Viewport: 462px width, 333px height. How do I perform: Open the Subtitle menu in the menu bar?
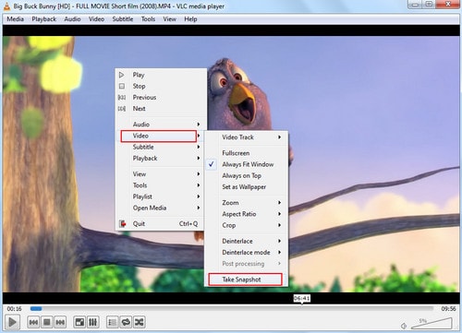click(123, 19)
